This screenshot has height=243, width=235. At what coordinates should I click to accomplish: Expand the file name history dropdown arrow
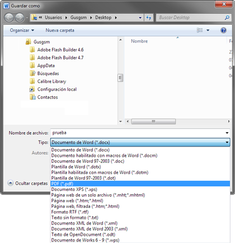click(227, 133)
